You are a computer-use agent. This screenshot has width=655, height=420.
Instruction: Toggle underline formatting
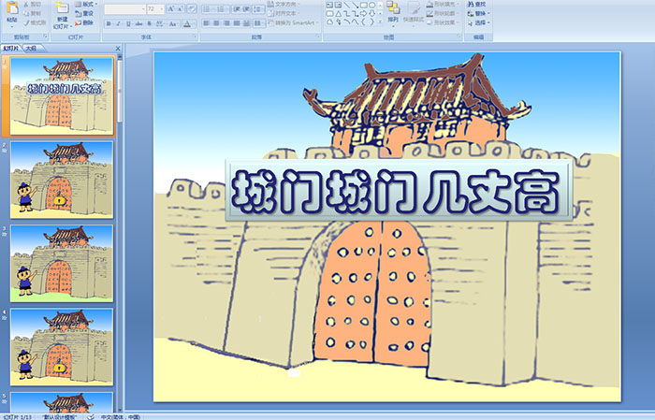pyautogui.click(x=128, y=23)
